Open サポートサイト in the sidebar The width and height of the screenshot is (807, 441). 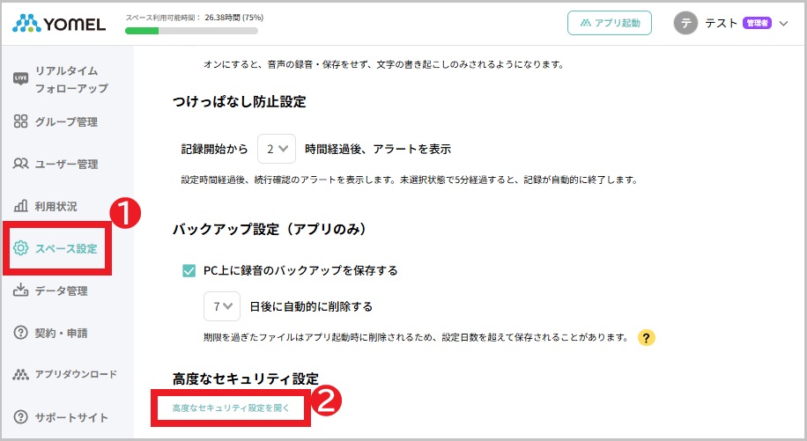coord(70,417)
